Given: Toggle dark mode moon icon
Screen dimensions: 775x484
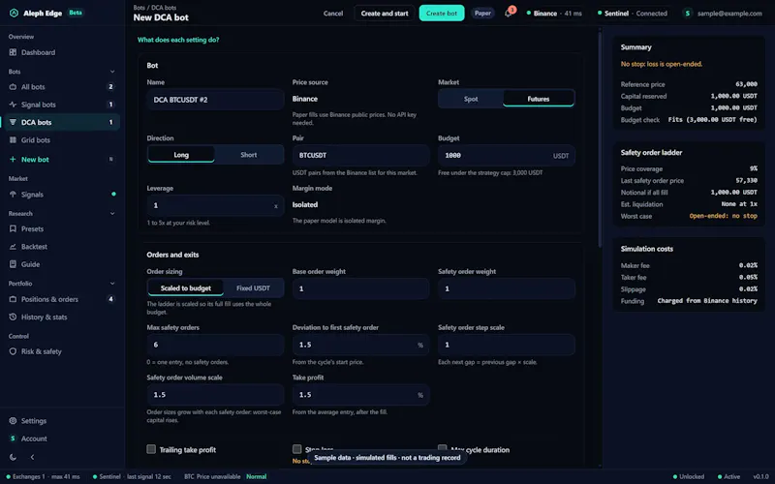Looking at the screenshot, I should click(x=13, y=457).
